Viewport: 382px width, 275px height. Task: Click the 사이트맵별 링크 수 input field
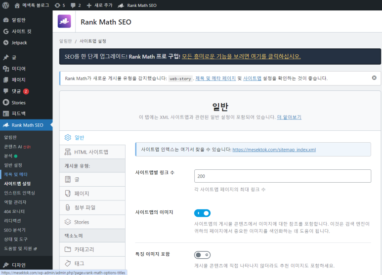click(x=283, y=176)
